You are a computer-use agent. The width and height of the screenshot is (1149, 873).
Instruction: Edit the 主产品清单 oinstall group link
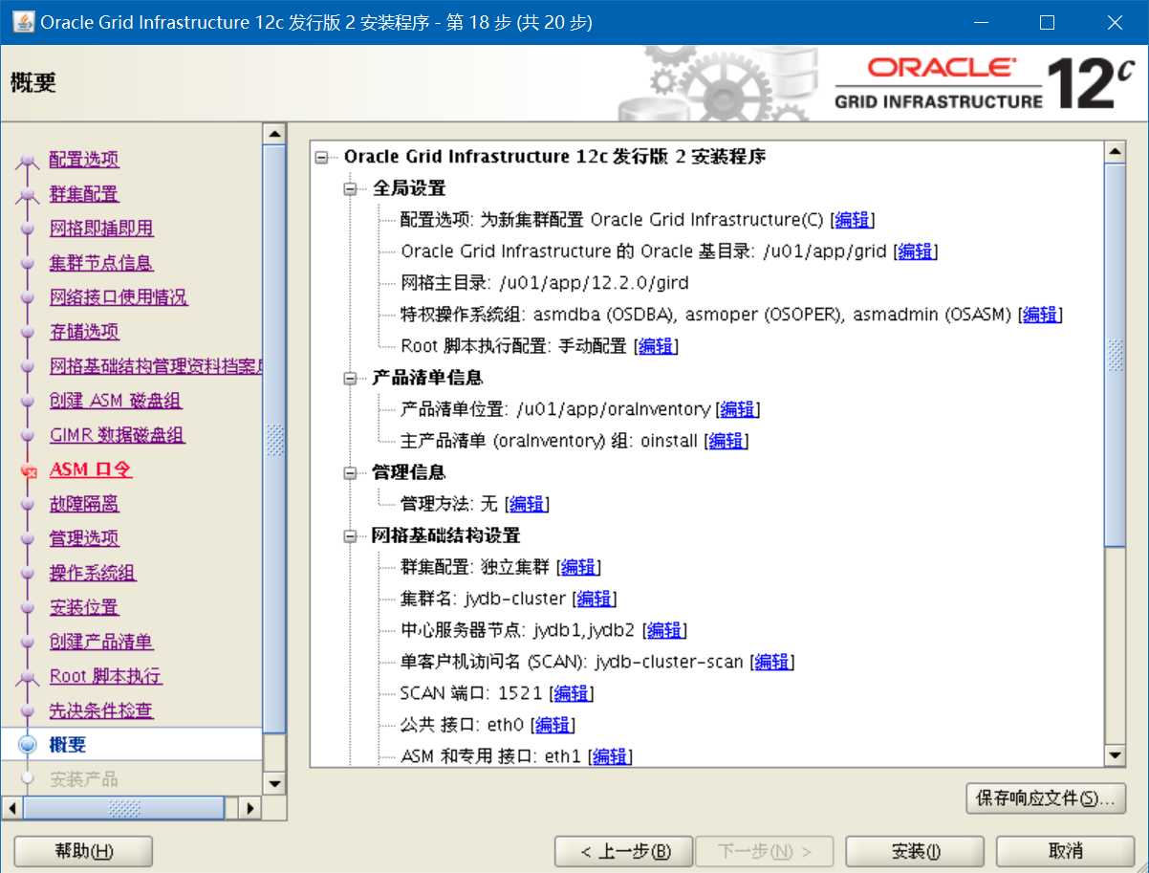[726, 441]
